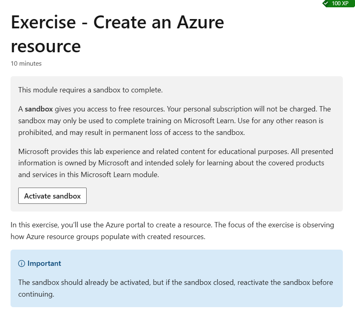Select the green 100 XP badge
Viewport: 355px width, 310px height.
338,4
